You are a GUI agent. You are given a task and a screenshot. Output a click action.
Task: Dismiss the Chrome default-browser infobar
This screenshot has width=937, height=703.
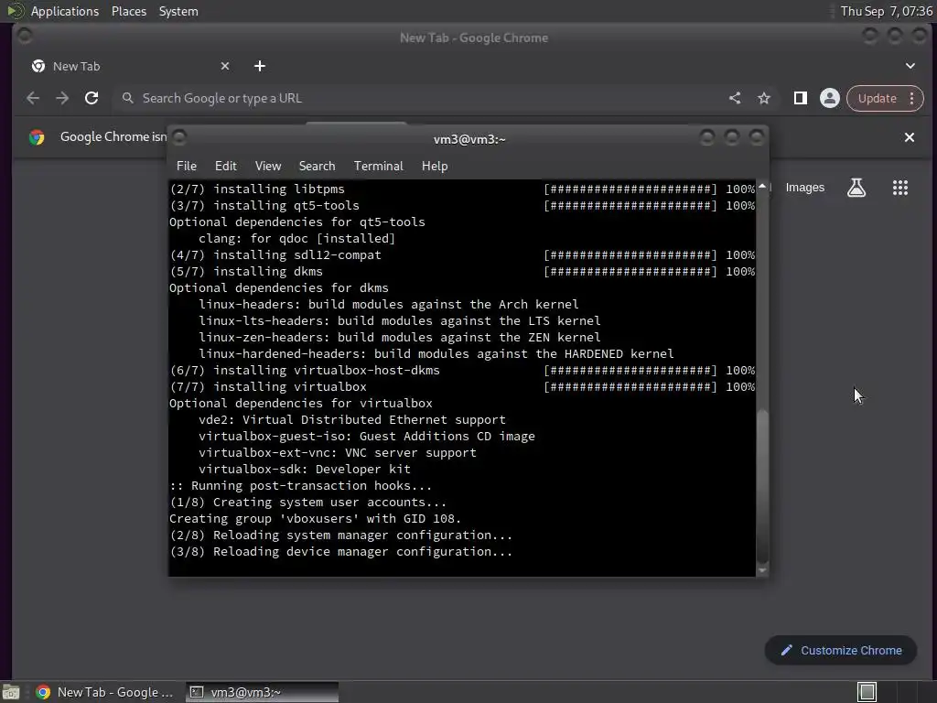909,137
